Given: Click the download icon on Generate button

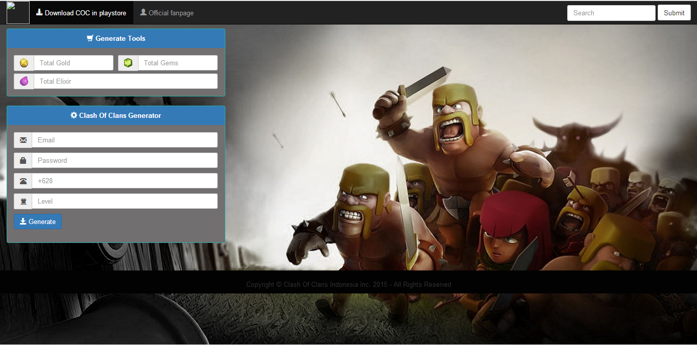Looking at the screenshot, I should click(x=23, y=221).
